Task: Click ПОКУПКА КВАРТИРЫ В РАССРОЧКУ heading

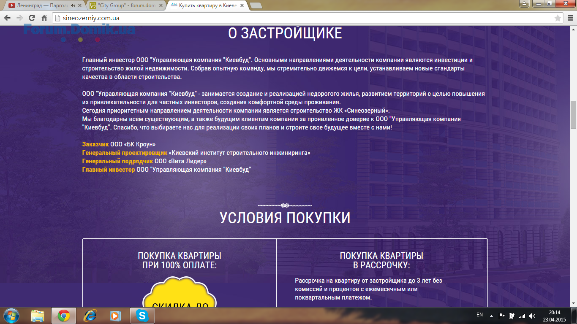Action: (381, 261)
